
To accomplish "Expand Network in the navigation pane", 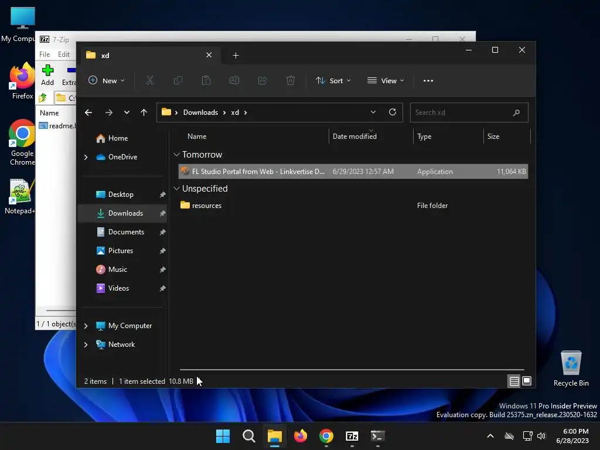I will [x=86, y=345].
